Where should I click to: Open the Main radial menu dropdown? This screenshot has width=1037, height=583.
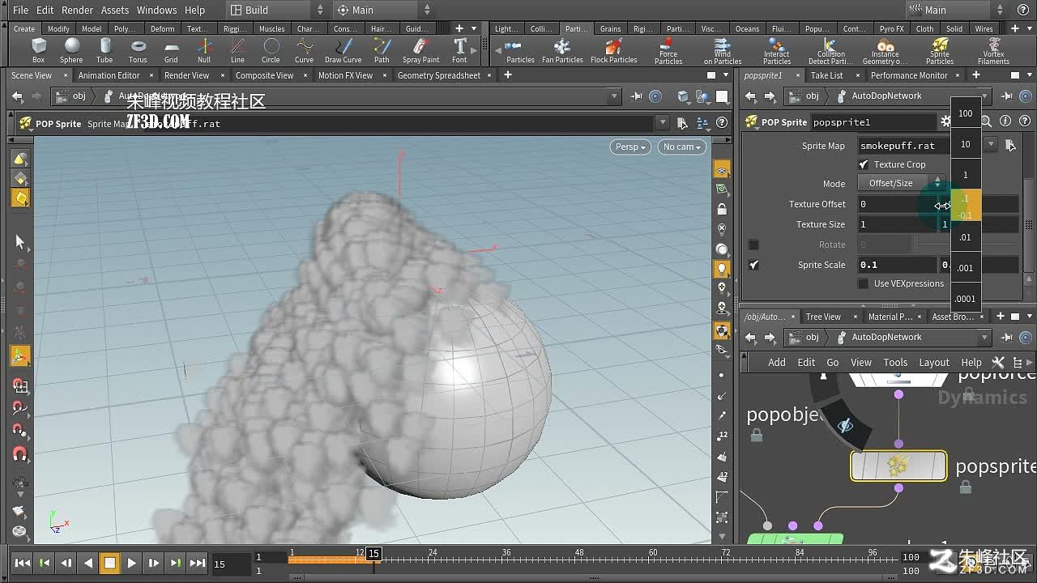383,10
